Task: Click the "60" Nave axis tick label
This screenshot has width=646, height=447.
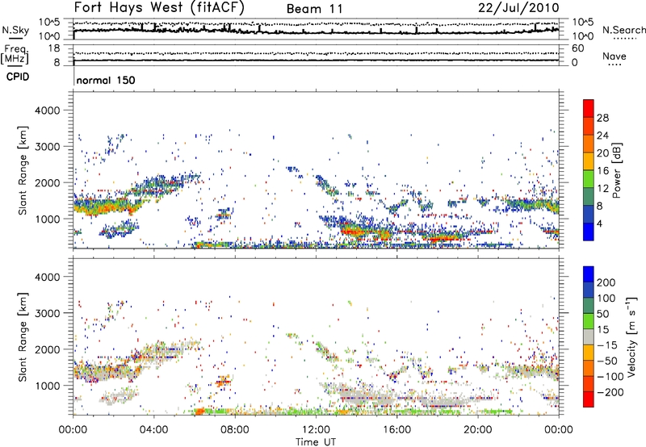Action: coord(577,48)
